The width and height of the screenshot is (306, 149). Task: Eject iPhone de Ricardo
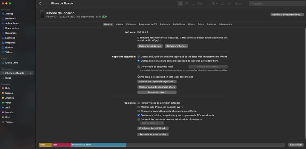31,73
